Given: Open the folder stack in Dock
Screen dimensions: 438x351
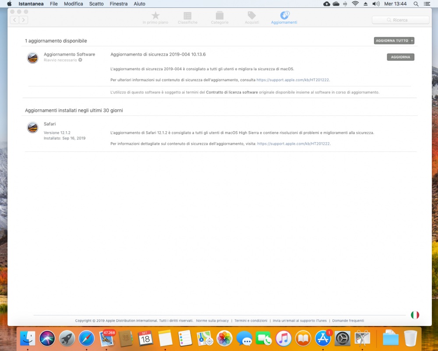Looking at the screenshot, I should point(391,338).
